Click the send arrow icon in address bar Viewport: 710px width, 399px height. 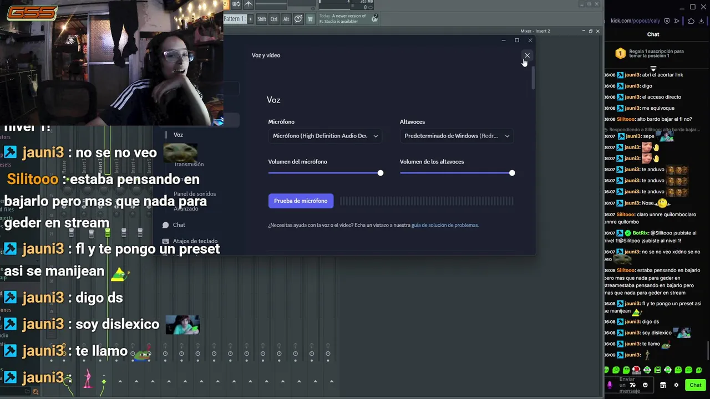pyautogui.click(x=677, y=21)
